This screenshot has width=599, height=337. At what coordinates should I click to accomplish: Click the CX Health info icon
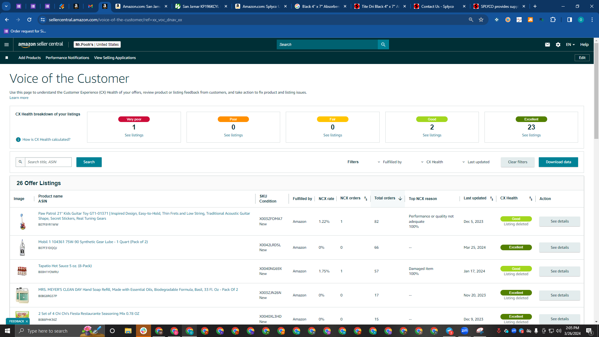(x=18, y=139)
